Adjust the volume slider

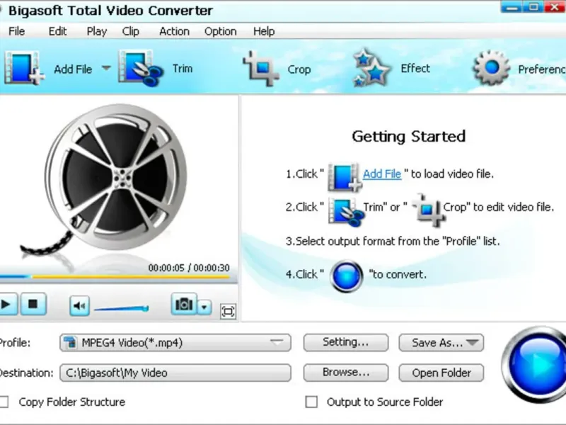[x=121, y=309]
